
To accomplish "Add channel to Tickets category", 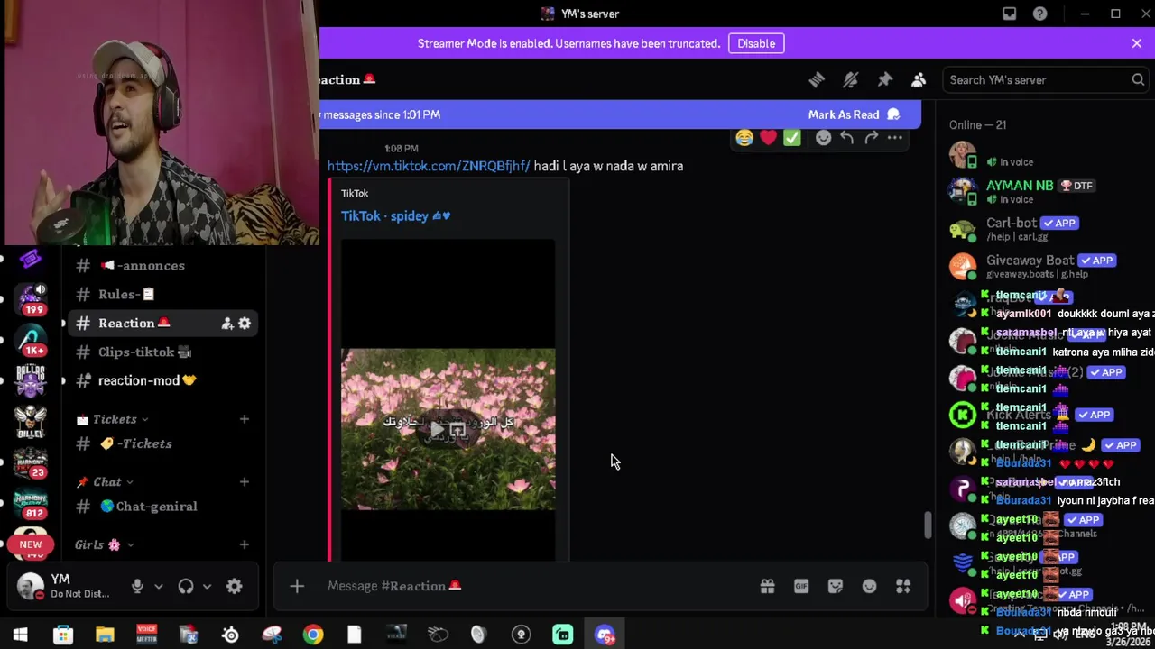I will (x=244, y=419).
